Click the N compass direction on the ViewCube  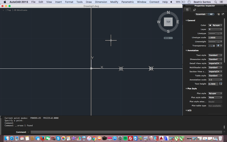pos(168,13)
